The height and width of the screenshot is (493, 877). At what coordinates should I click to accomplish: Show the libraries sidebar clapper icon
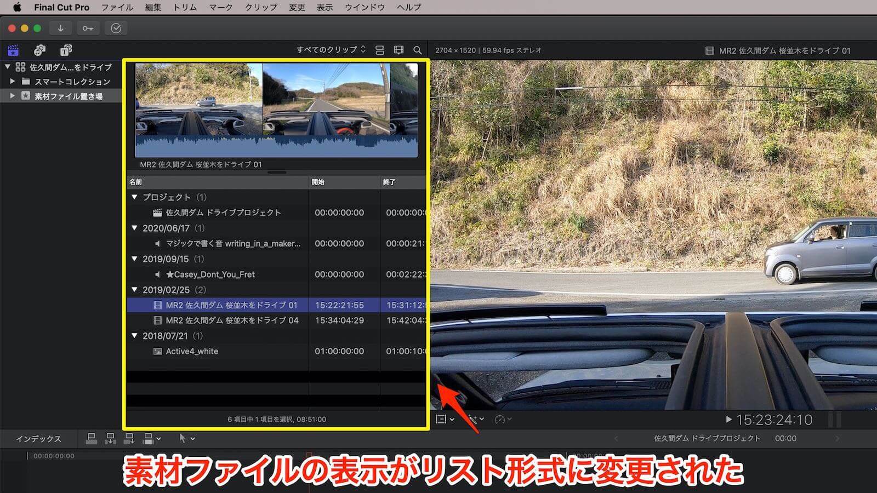(13, 50)
